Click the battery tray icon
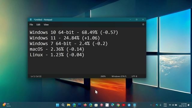The width and height of the screenshot is (192, 108). [176, 105]
